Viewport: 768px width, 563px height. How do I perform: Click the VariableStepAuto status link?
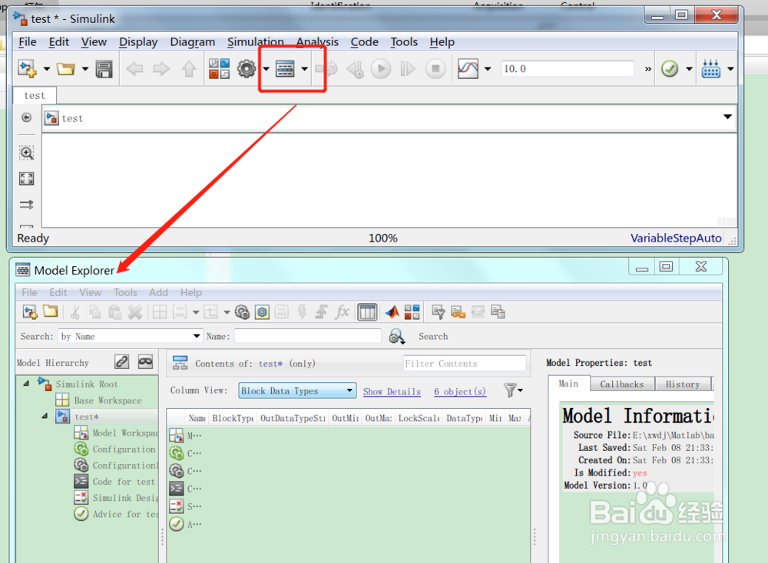675,239
